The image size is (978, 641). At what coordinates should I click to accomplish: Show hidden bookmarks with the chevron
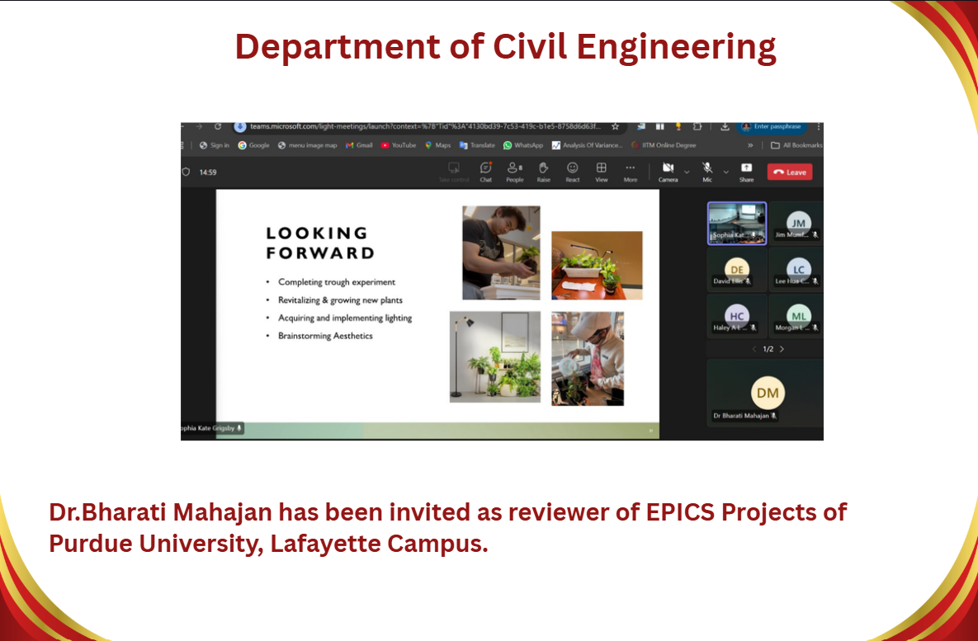[750, 145]
